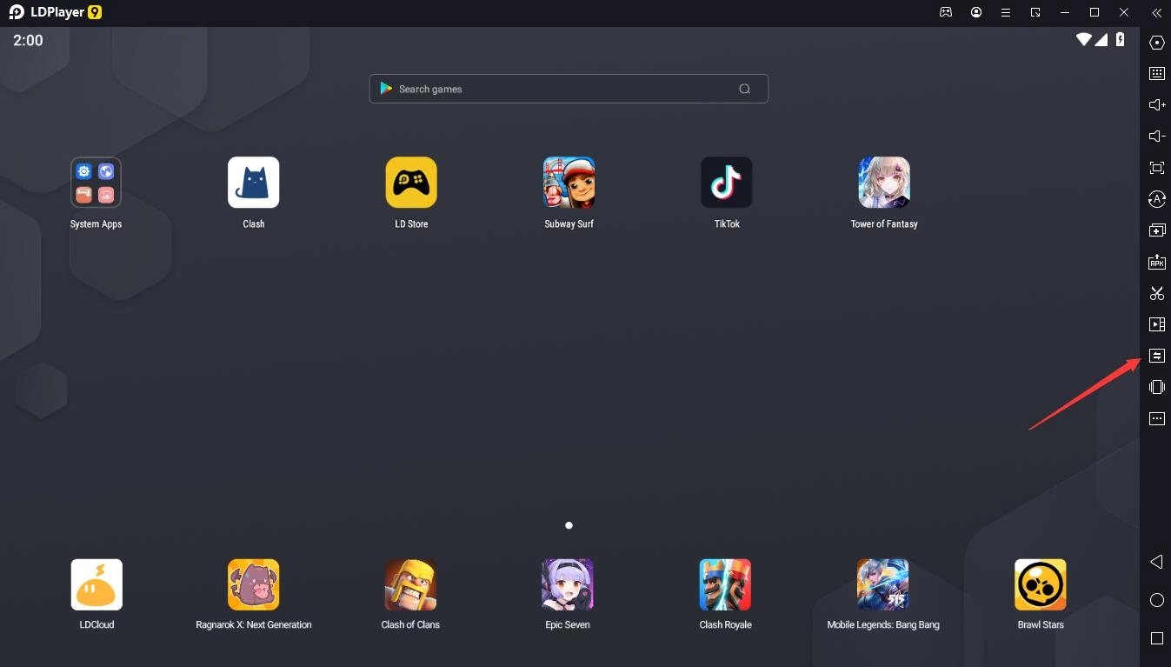Open the hamburger menu in title bar
The height and width of the screenshot is (667, 1171).
tap(1006, 12)
